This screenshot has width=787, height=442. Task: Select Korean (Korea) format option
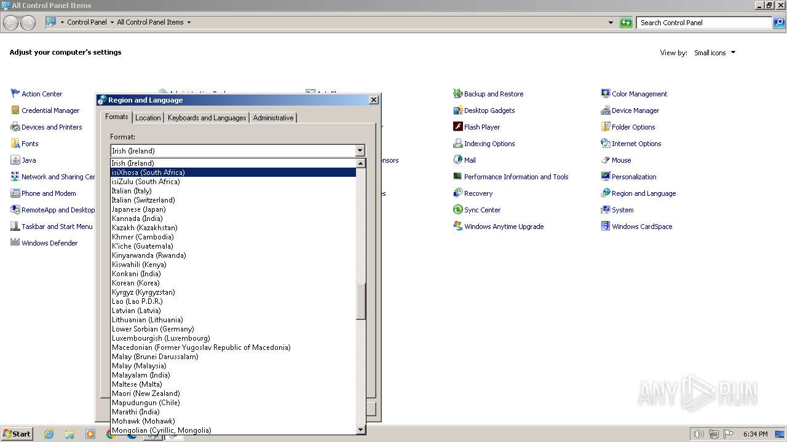coord(233,283)
